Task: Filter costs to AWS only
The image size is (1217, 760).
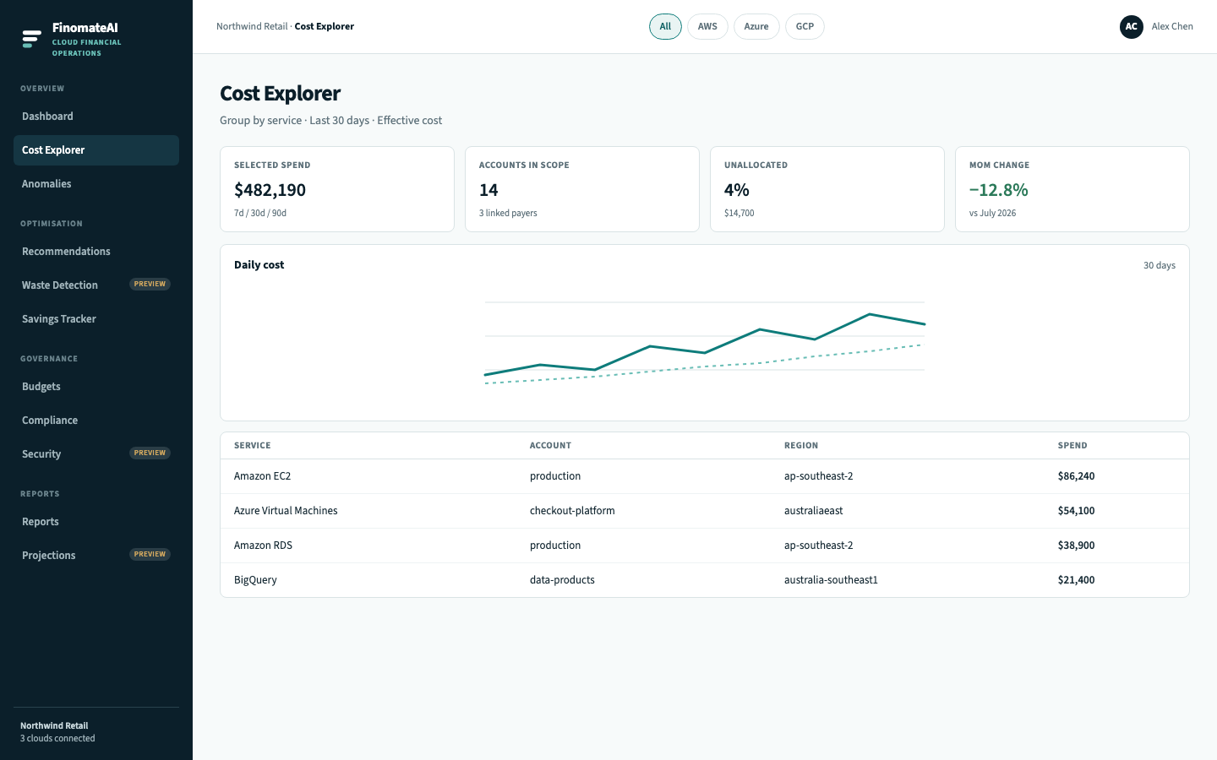Action: [707, 27]
